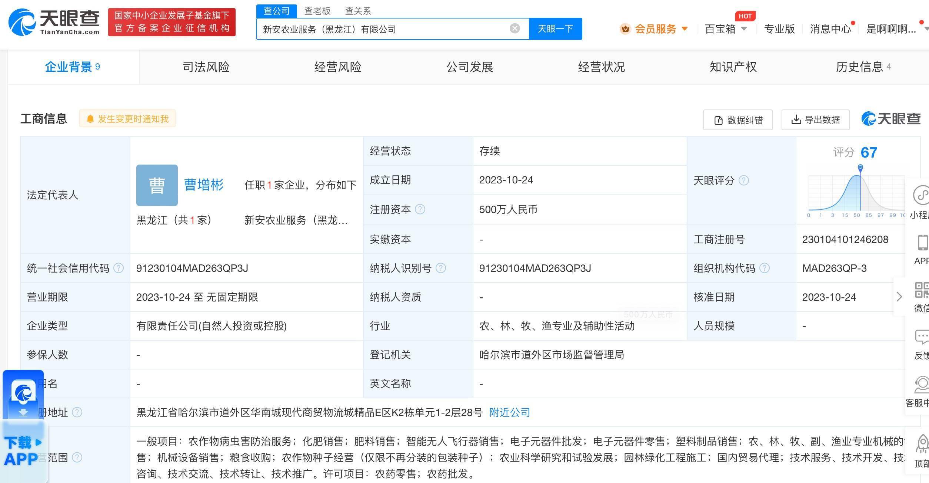Switch to the 查老板 search tab
This screenshot has width=929, height=483.
pyautogui.click(x=317, y=11)
